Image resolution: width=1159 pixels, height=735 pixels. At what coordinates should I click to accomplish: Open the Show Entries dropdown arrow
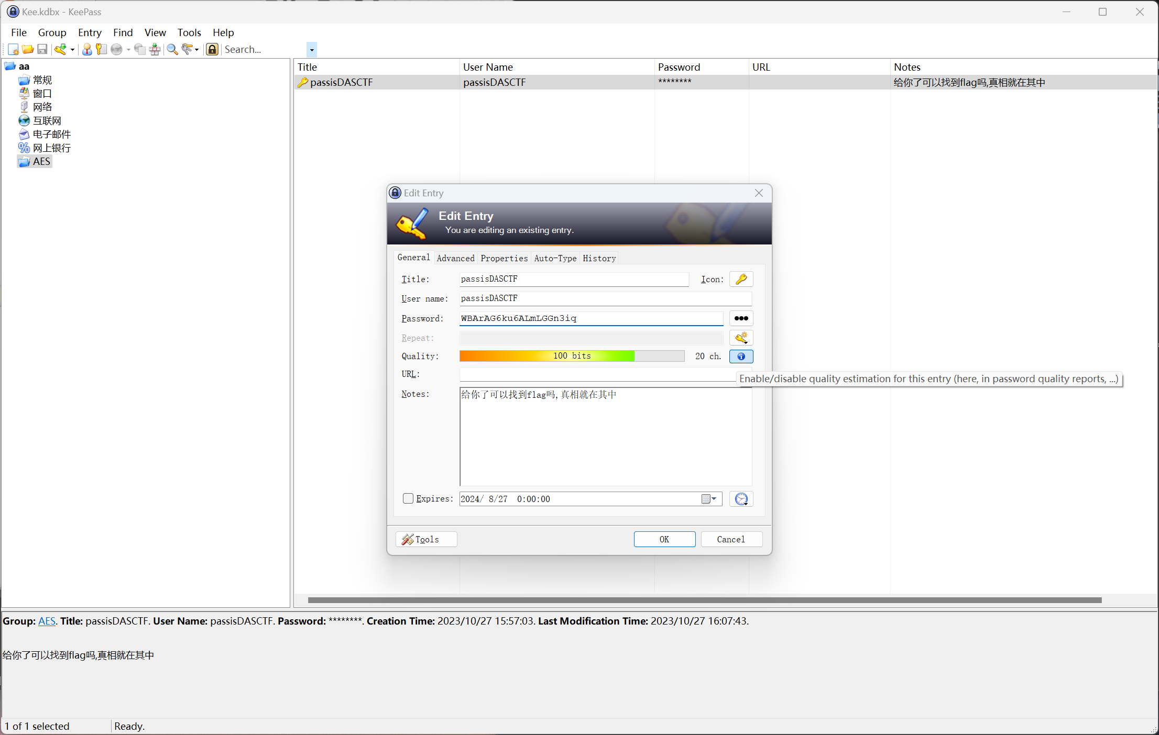197,50
